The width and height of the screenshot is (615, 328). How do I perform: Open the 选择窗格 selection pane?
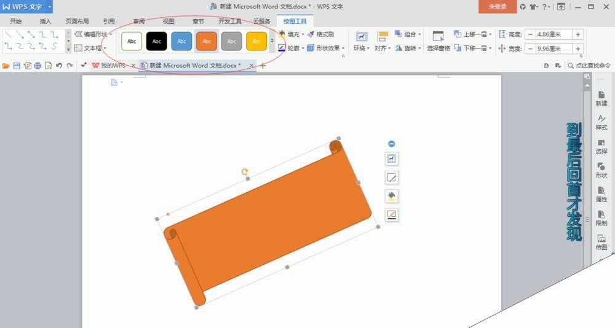(438, 42)
